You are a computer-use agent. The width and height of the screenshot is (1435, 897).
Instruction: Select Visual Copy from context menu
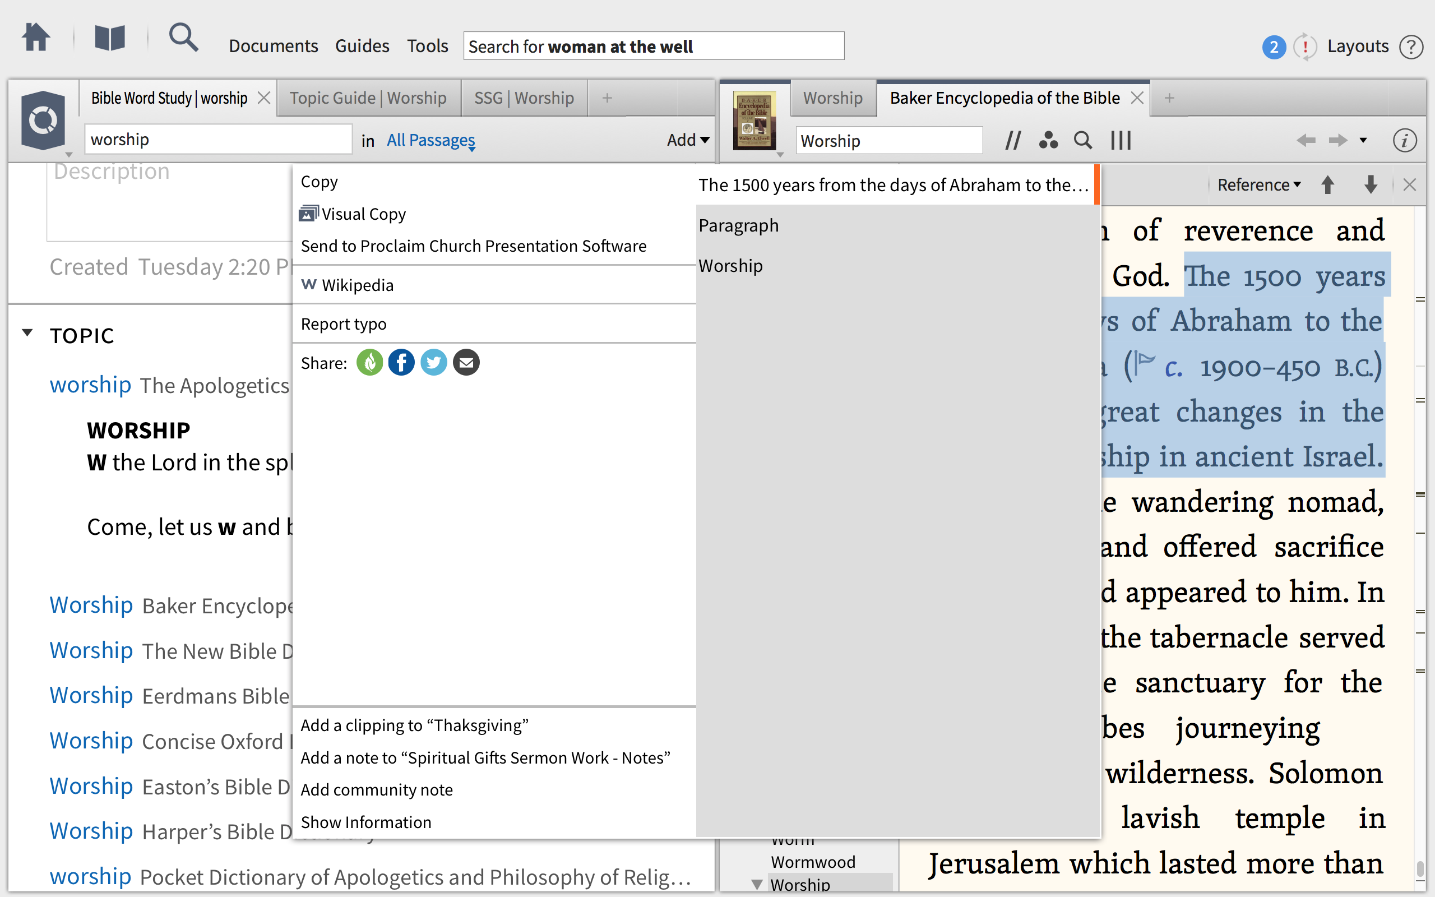pos(363,214)
